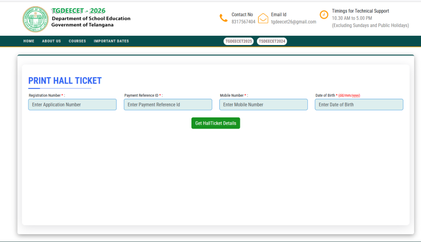
Task: Focus the Date of Birth input field
Action: point(359,105)
